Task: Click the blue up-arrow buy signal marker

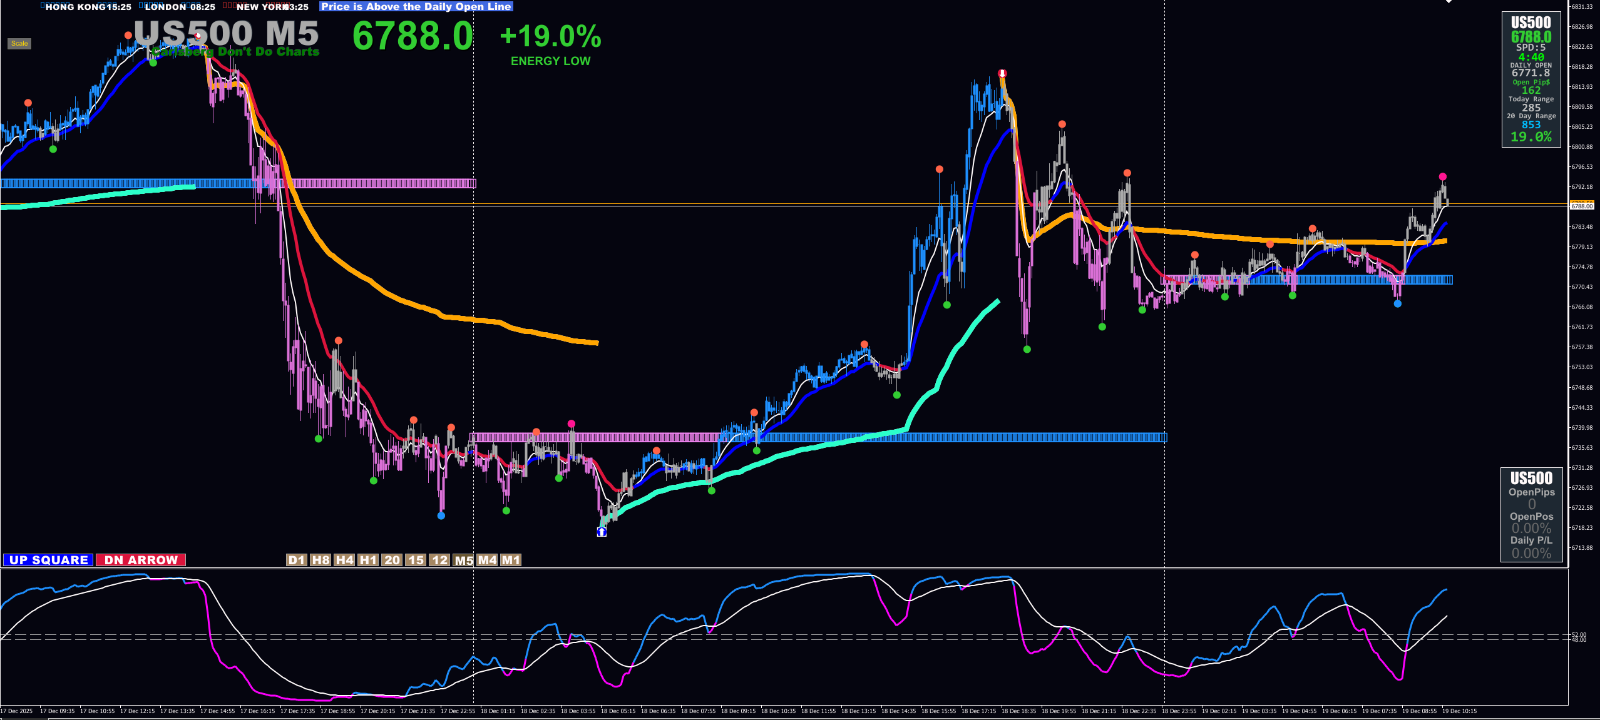Action: (602, 532)
